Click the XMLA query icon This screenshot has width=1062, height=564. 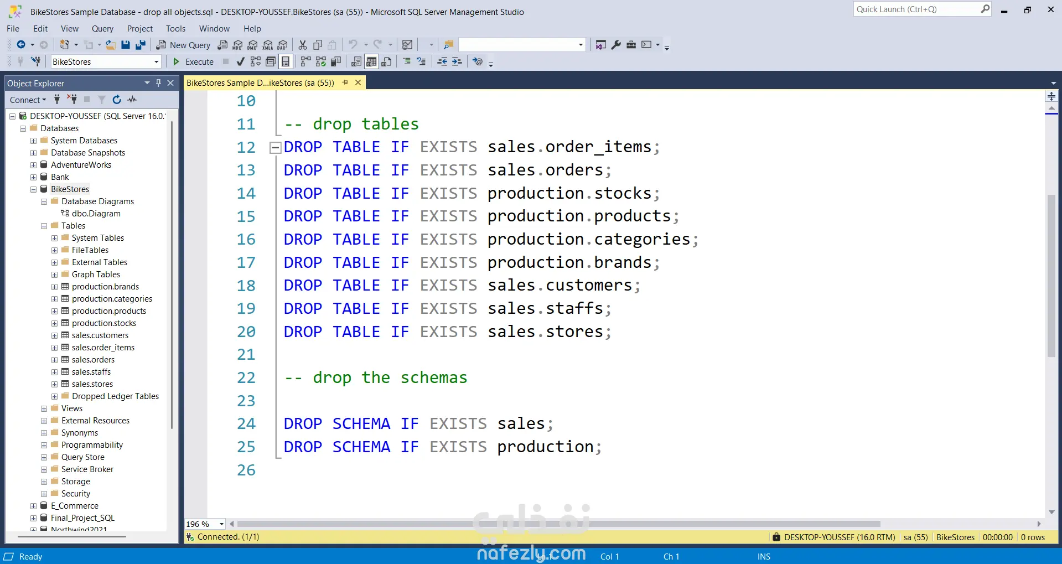(267, 45)
